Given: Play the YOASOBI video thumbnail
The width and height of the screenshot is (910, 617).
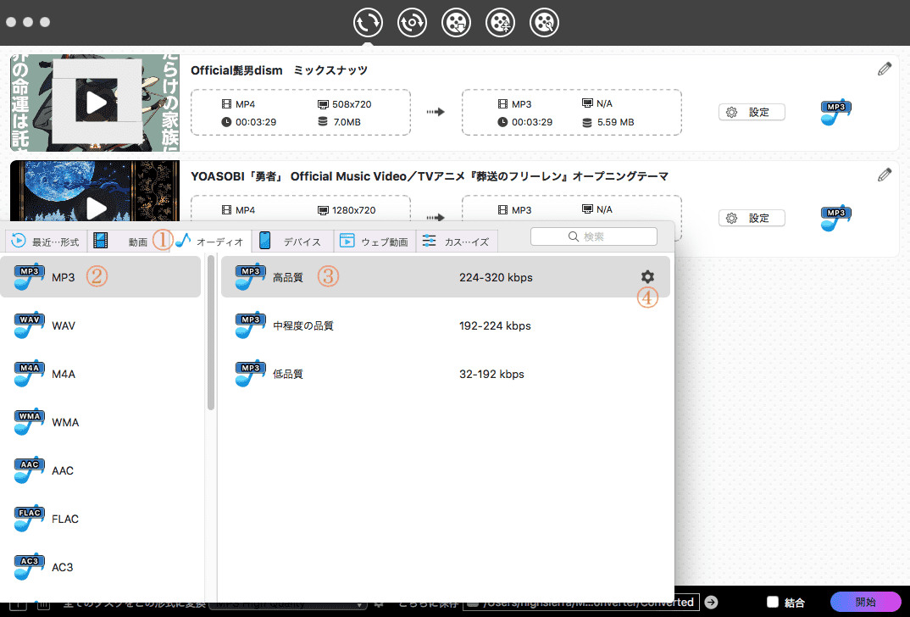Looking at the screenshot, I should tap(97, 208).
